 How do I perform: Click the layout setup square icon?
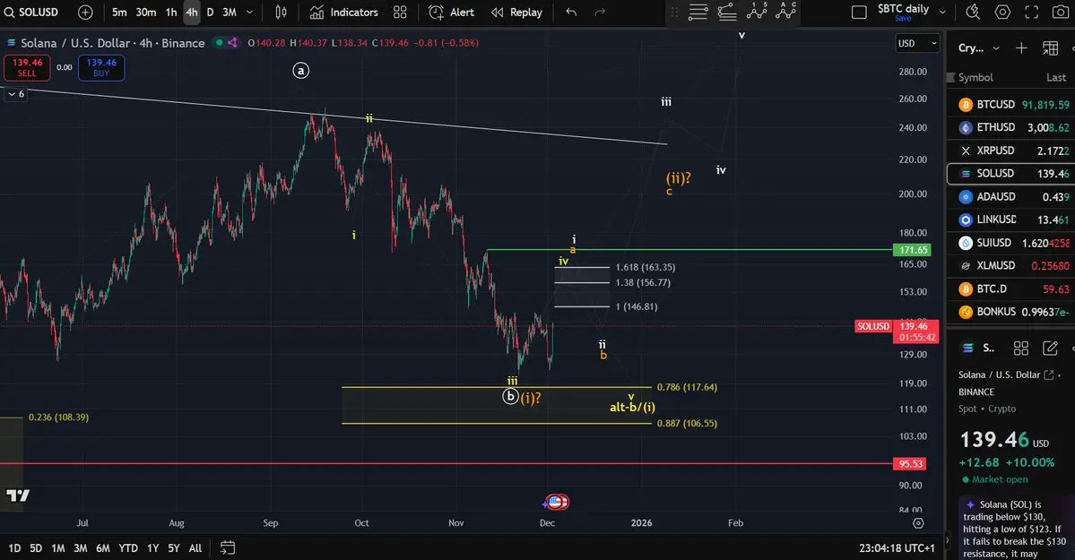858,13
